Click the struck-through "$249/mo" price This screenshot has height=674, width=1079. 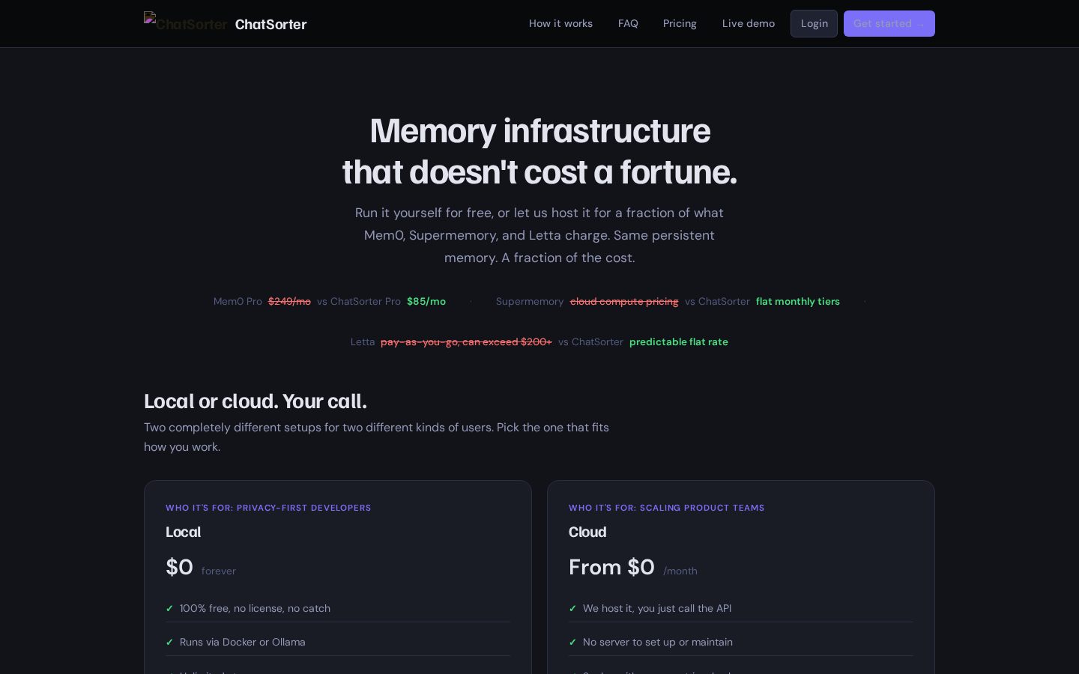(289, 301)
